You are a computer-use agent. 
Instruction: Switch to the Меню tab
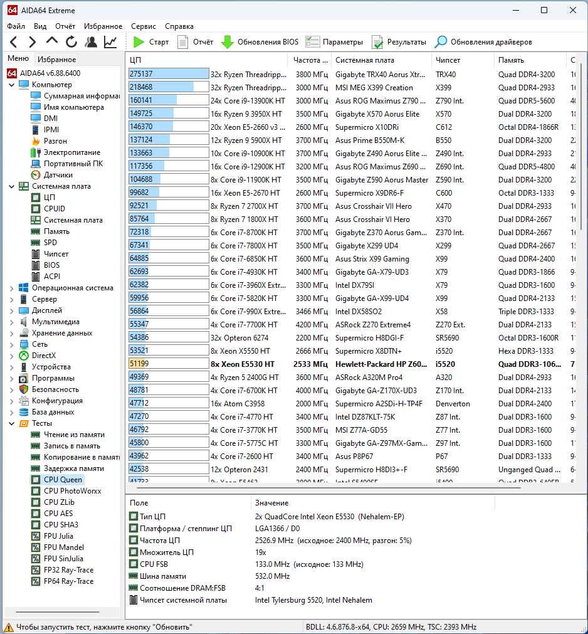pos(18,58)
